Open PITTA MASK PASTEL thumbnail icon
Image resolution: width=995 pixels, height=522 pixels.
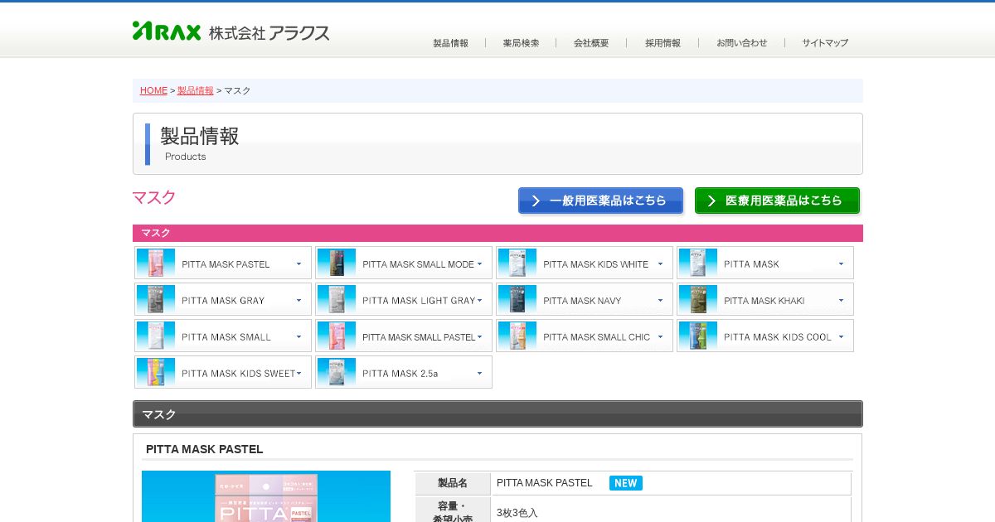coord(156,263)
